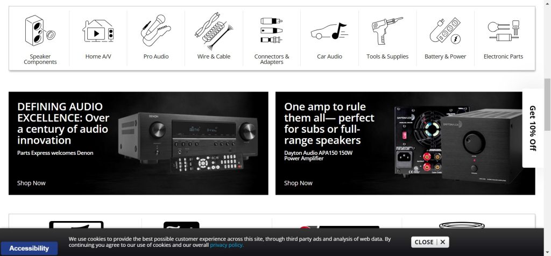
Task: Open Connectors & Adapters plug icon
Action: click(x=271, y=30)
